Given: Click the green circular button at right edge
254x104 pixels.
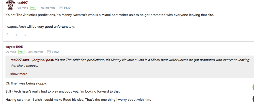Looking at the screenshot, I should point(253,87).
